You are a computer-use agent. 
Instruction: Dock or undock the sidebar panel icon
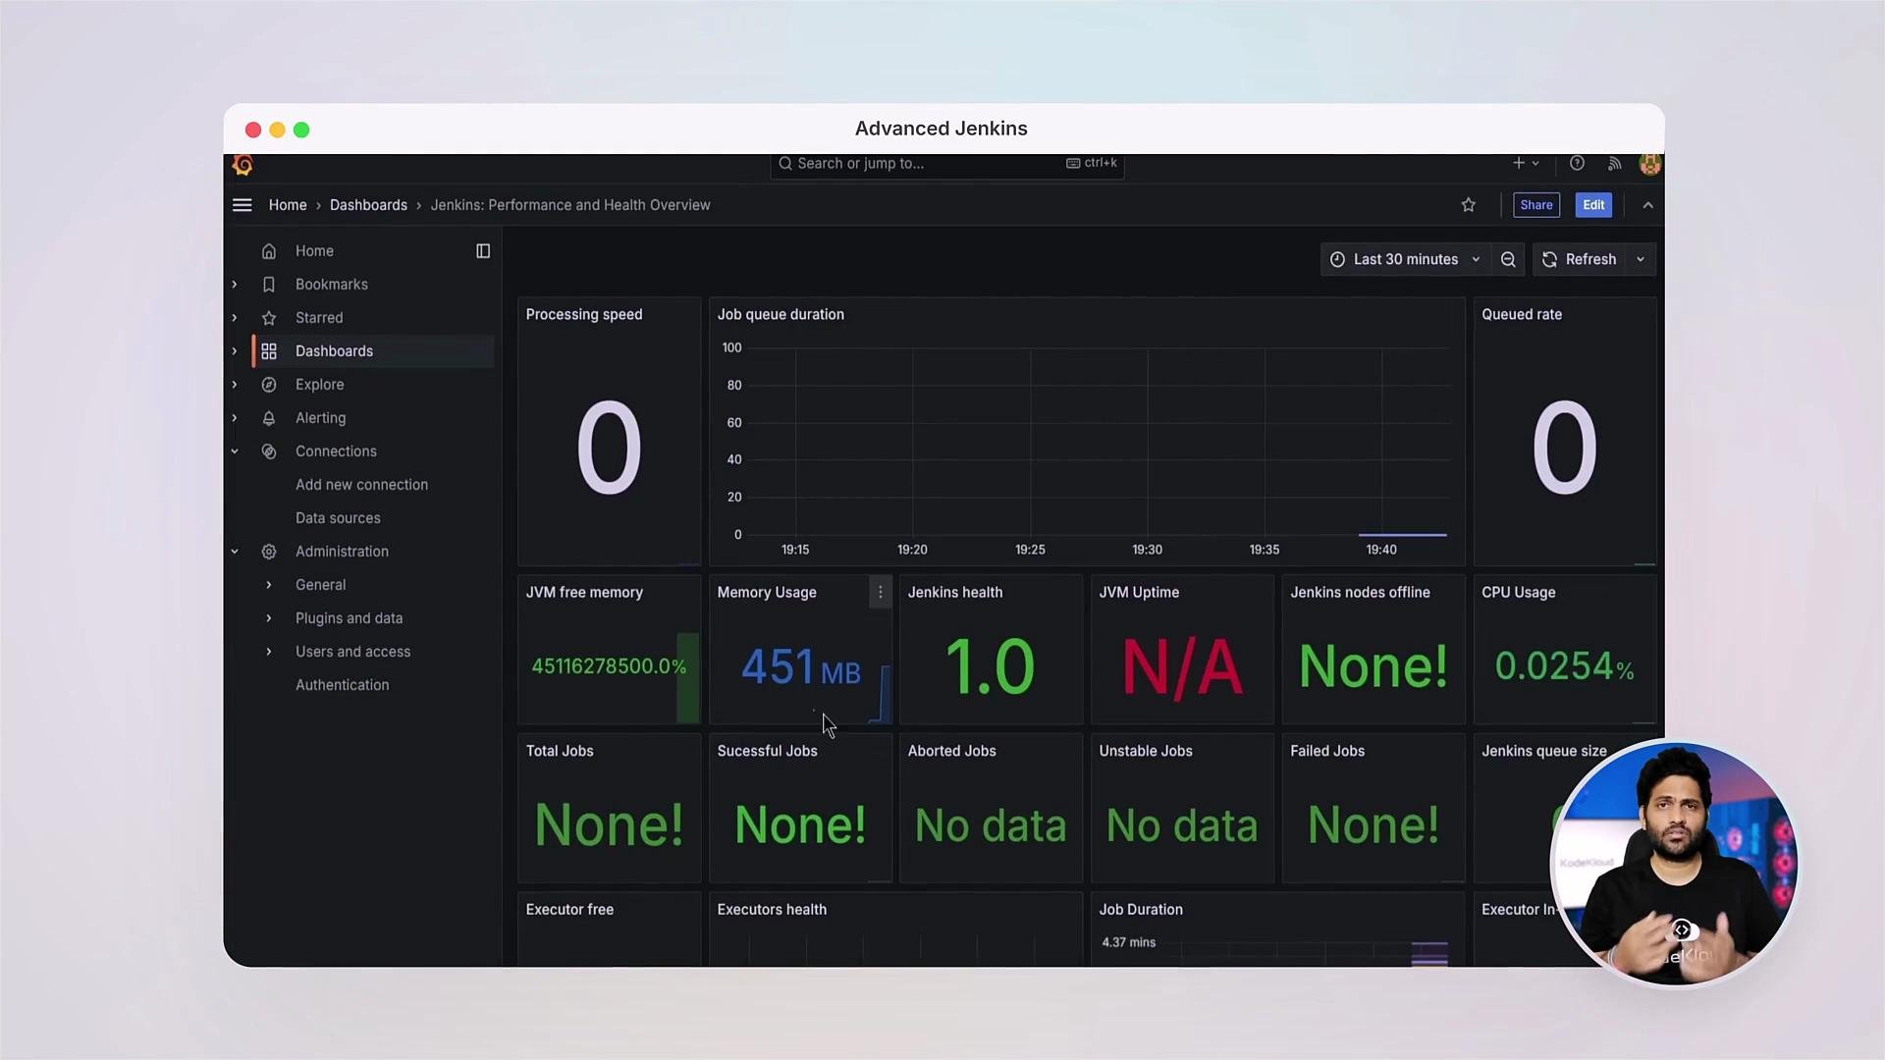[x=483, y=251]
